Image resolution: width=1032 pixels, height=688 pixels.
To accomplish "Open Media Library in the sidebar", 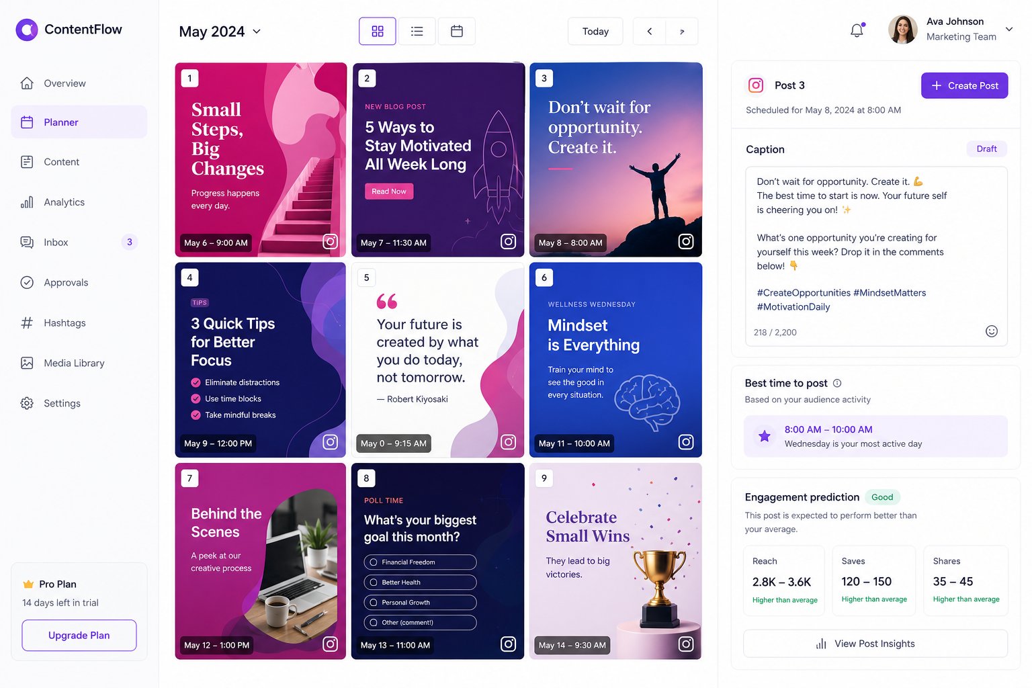I will click(x=79, y=363).
